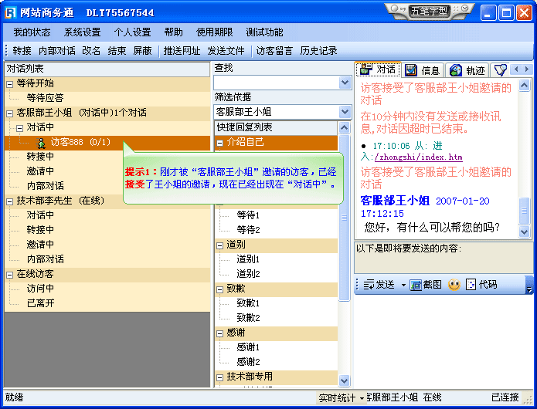Switch to the 轨迹 tab

(467, 70)
